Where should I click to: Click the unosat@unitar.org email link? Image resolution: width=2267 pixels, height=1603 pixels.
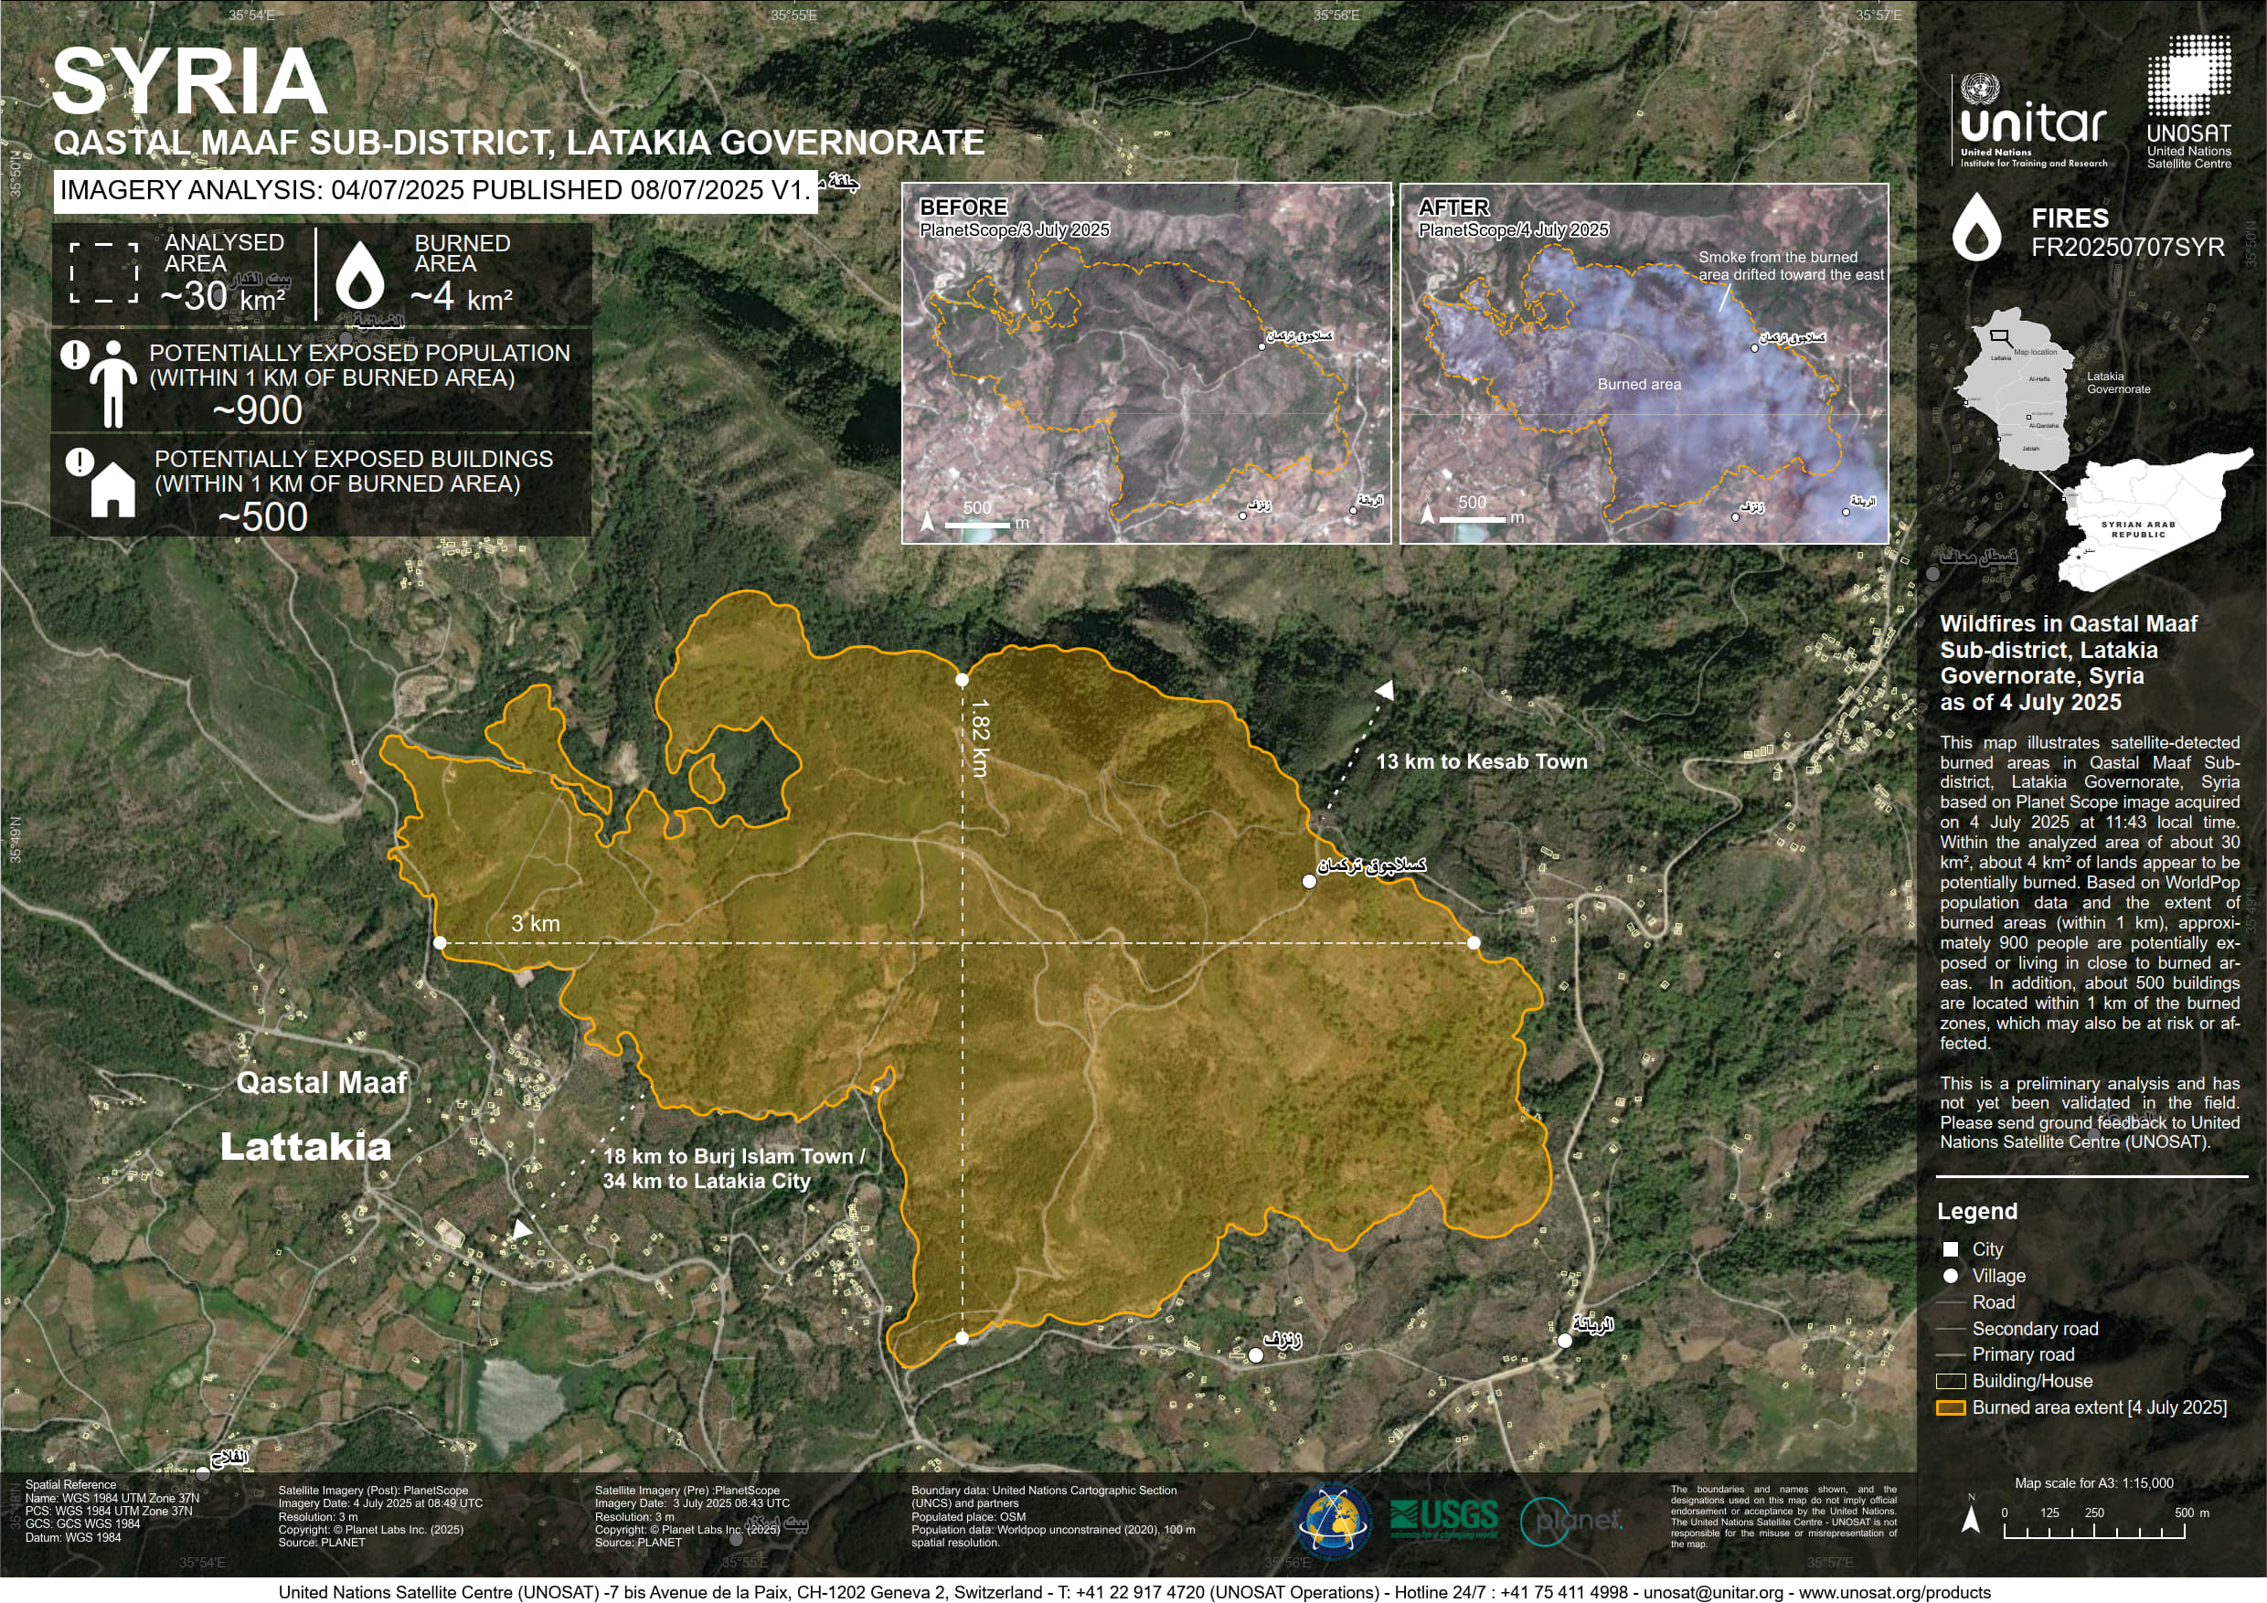(x=1713, y=1592)
